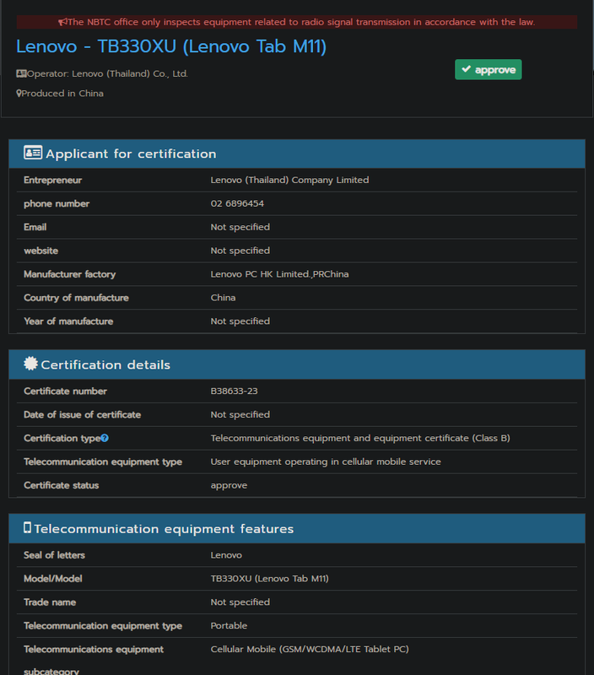Click the Operator: Lenovo (Thailand) Co., Ltd. text
The image size is (594, 675).
(x=107, y=74)
